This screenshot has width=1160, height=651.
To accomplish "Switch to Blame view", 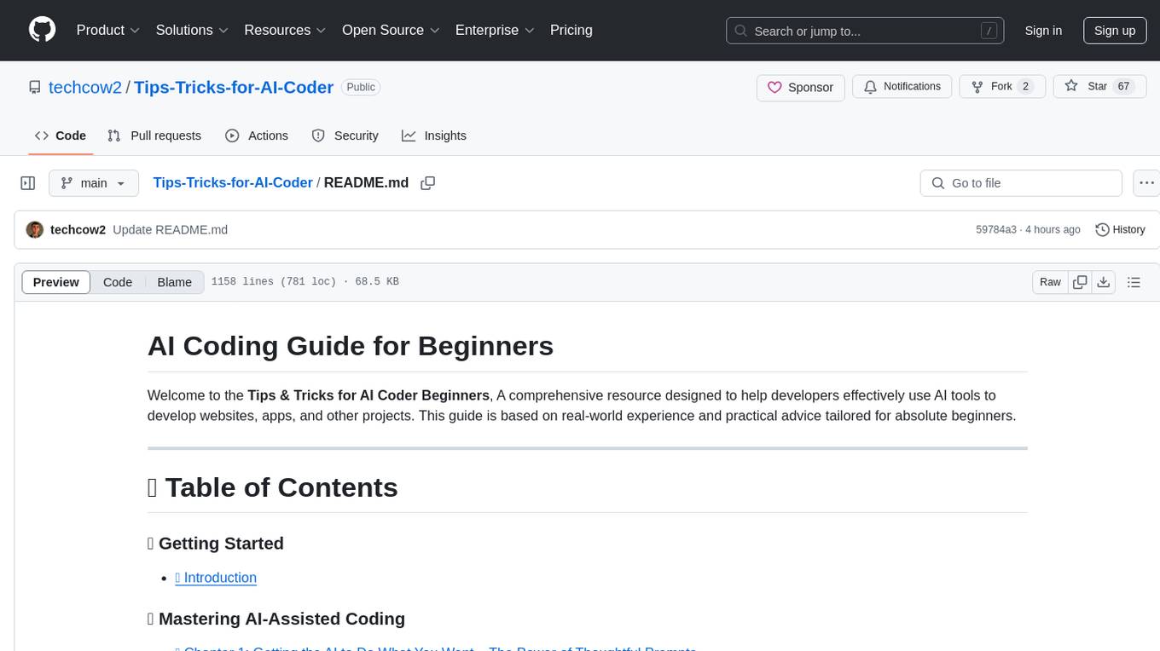I will 175,282.
